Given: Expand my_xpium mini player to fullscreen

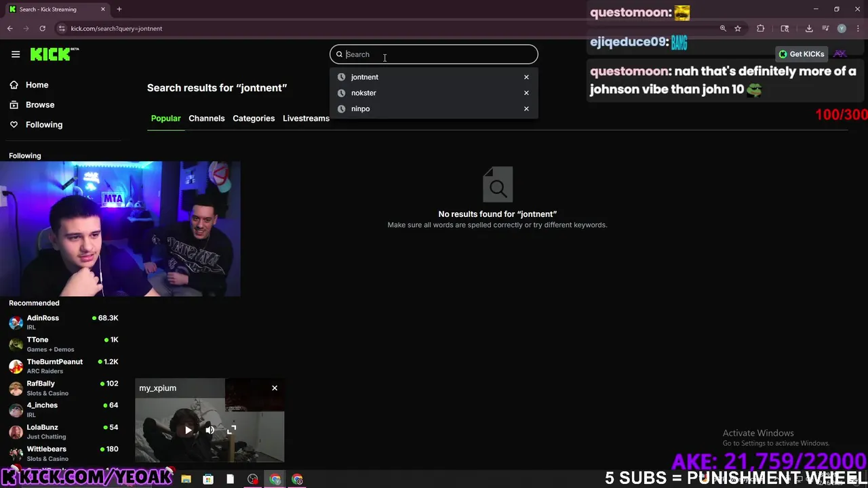Looking at the screenshot, I should [x=232, y=430].
